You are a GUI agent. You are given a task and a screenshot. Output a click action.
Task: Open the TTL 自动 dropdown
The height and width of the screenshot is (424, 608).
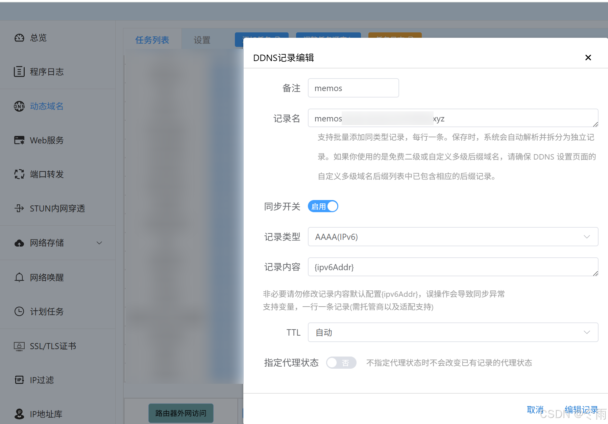tap(453, 333)
